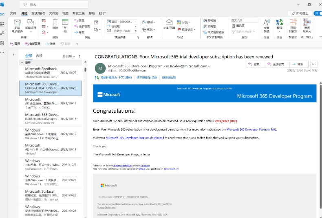Open the Follow Up (后续标志) dropdown

tap(186, 29)
